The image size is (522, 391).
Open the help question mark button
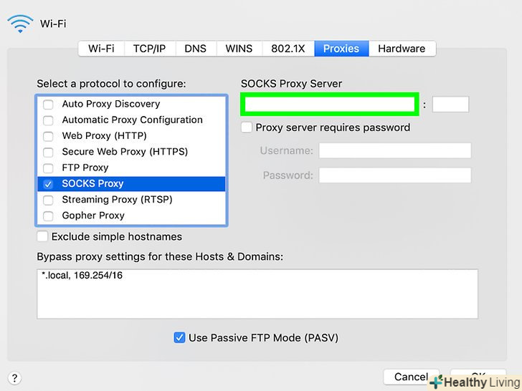[x=14, y=378]
